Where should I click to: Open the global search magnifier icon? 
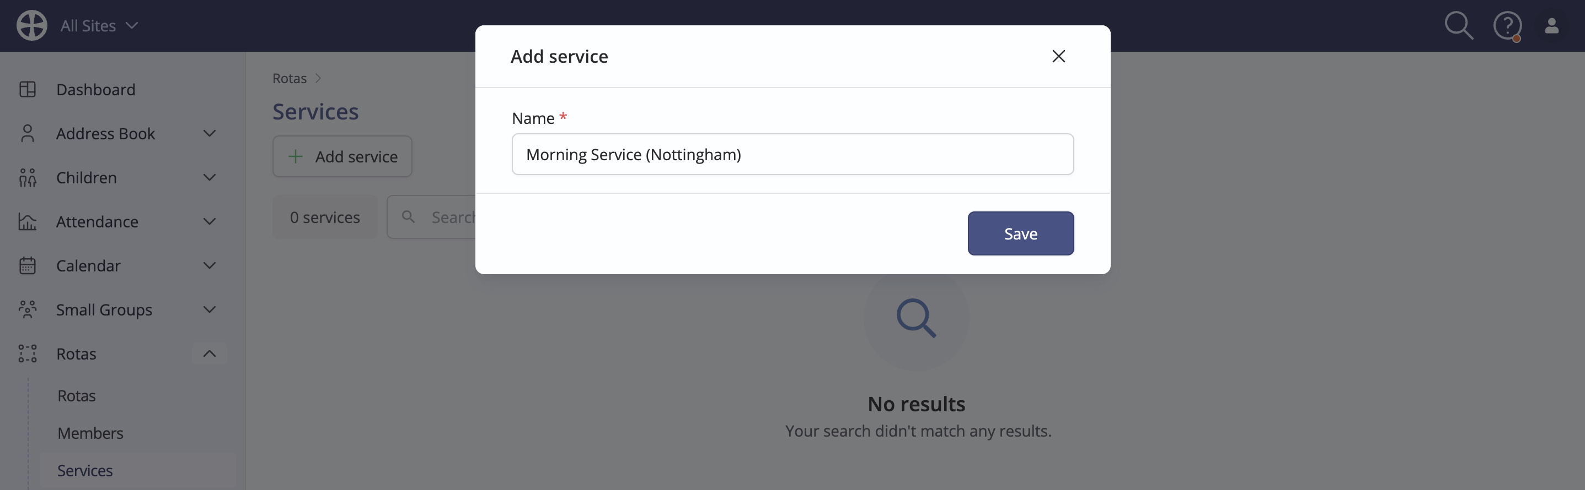[x=1458, y=25]
